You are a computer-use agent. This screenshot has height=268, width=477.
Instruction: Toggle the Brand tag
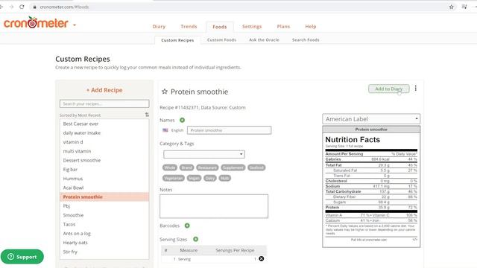pos(187,167)
